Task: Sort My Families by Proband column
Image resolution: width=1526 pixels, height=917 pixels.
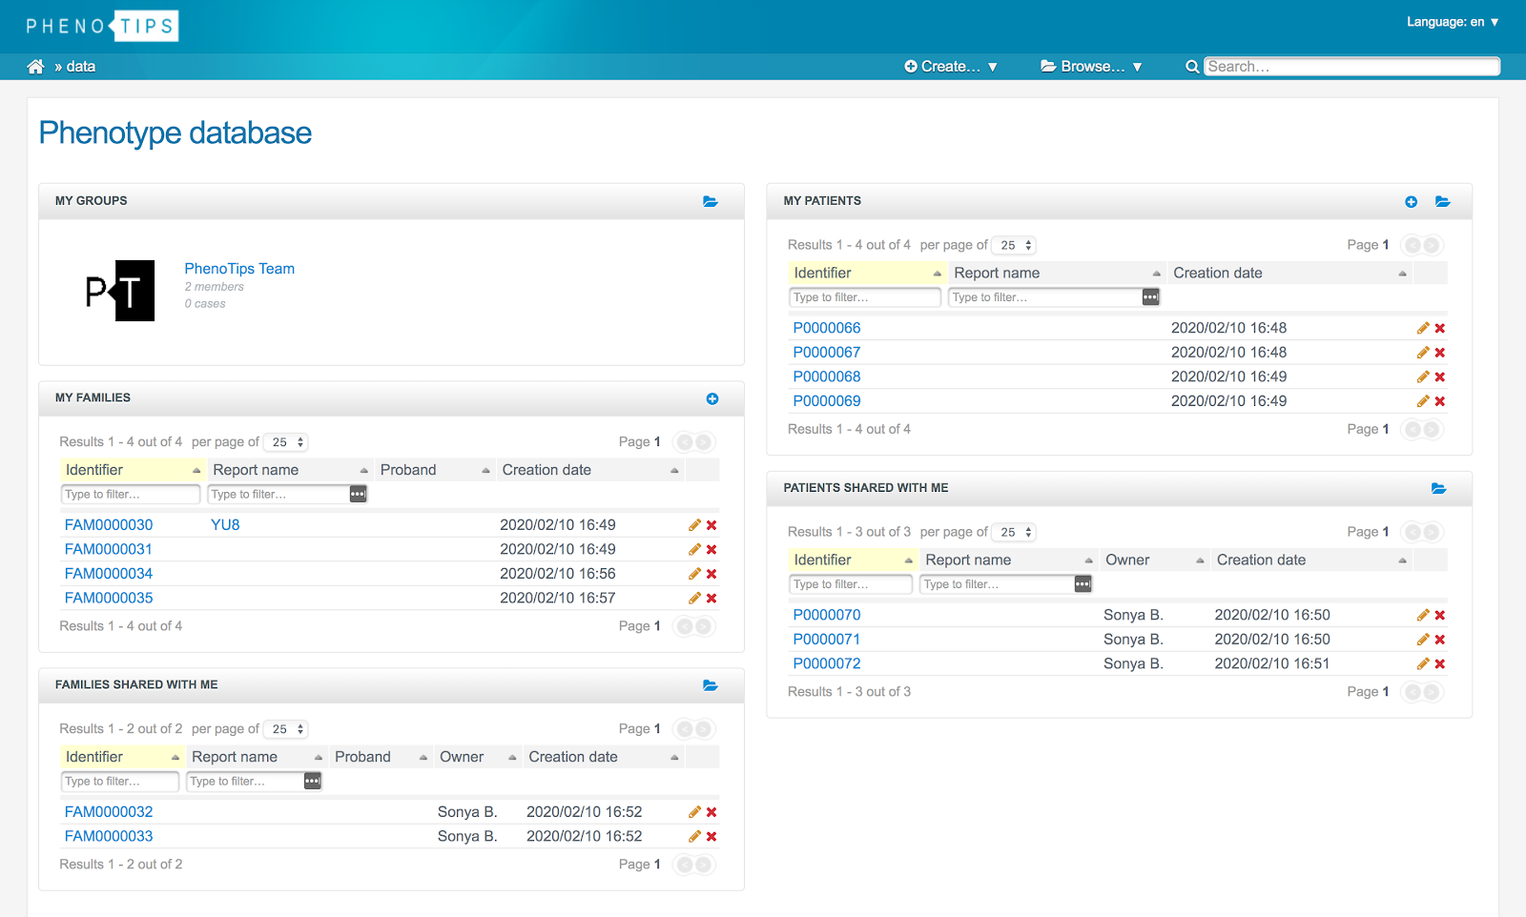Action: point(435,470)
